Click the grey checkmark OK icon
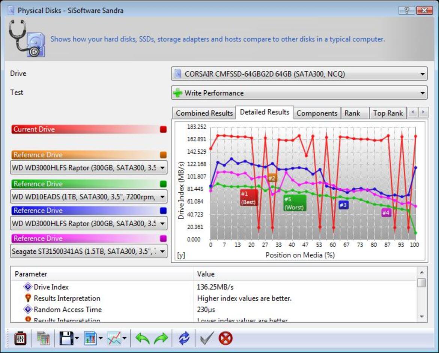This screenshot has height=353, width=439. coord(207,338)
